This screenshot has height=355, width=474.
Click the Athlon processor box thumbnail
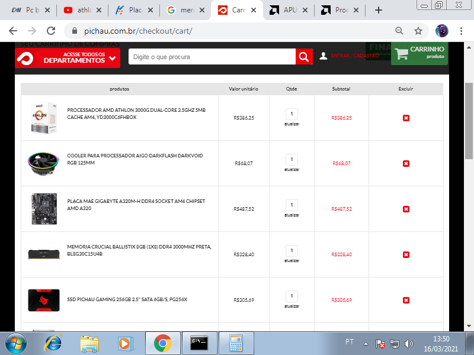tap(44, 118)
